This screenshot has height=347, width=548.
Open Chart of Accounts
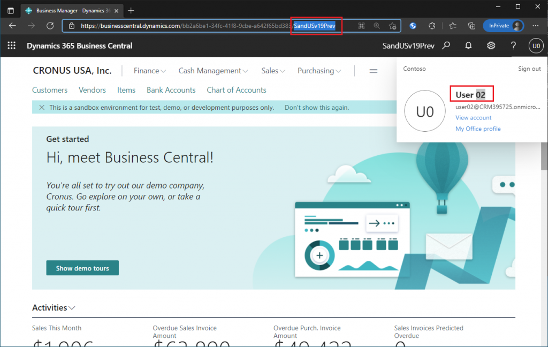(x=236, y=90)
